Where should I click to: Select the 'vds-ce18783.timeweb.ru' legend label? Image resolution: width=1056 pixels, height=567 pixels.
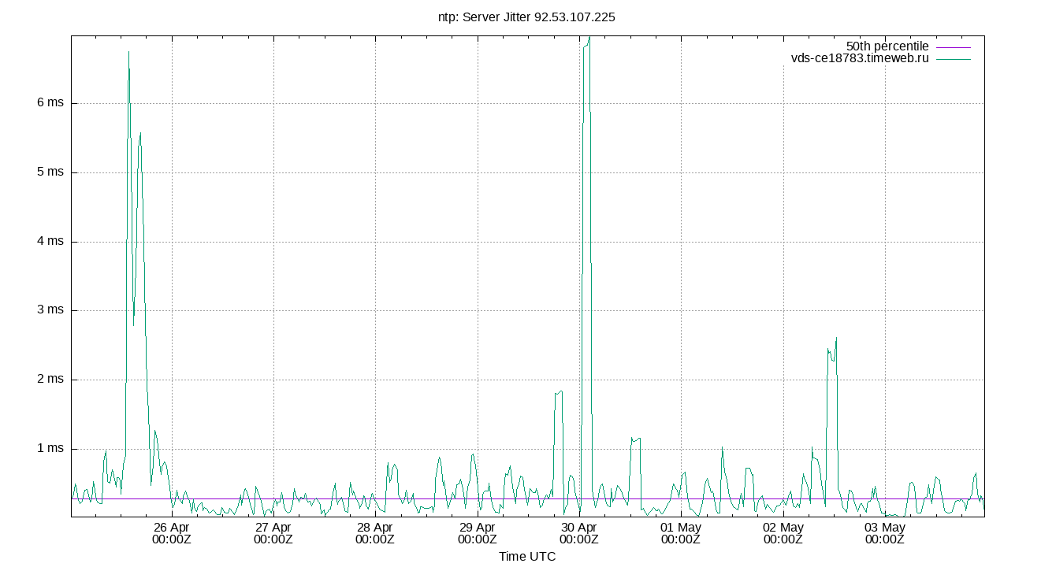pos(860,58)
